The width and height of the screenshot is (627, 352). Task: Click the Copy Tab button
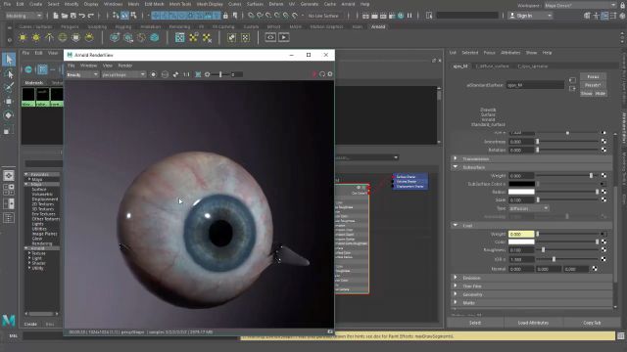pyautogui.click(x=592, y=323)
